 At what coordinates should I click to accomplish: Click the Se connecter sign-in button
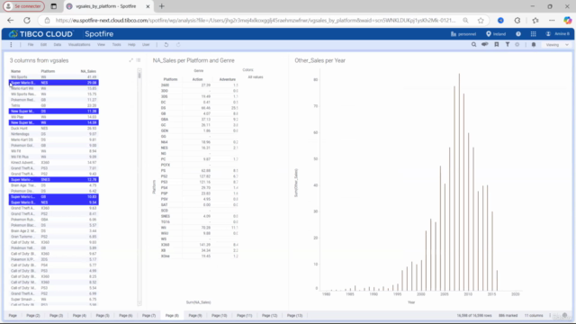point(24,6)
